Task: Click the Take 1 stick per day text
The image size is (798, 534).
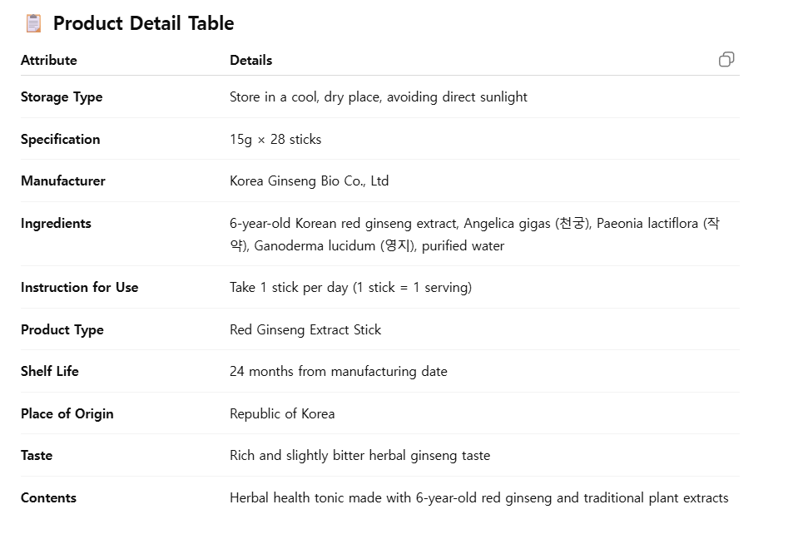Action: click(x=350, y=287)
